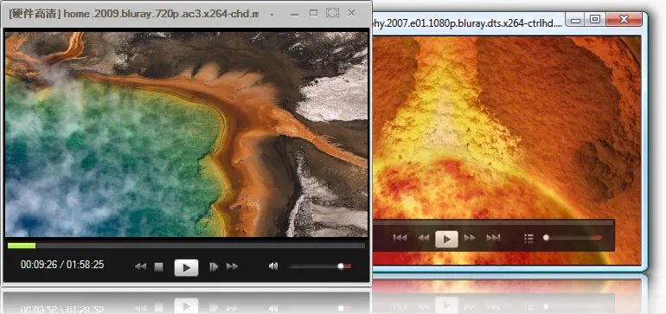Maximize the left player window
This screenshot has width=666, height=314.
313,13
